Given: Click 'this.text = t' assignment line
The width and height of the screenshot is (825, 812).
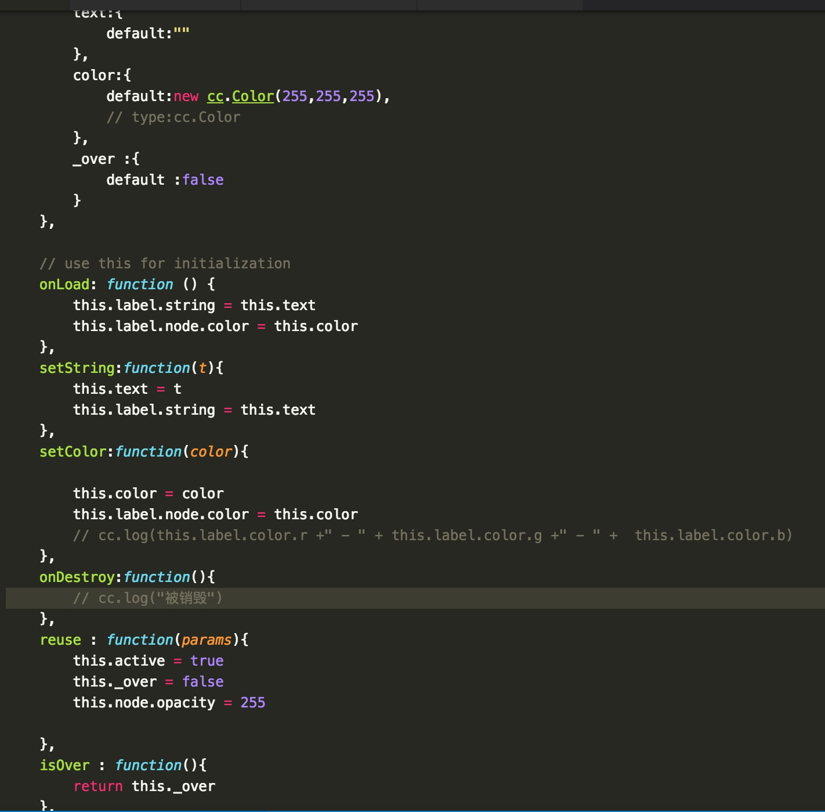Looking at the screenshot, I should click(x=127, y=389).
